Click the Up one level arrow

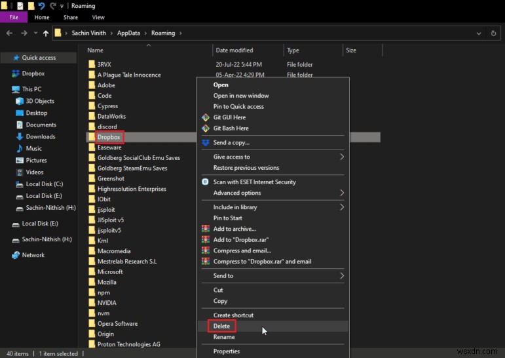coord(45,33)
